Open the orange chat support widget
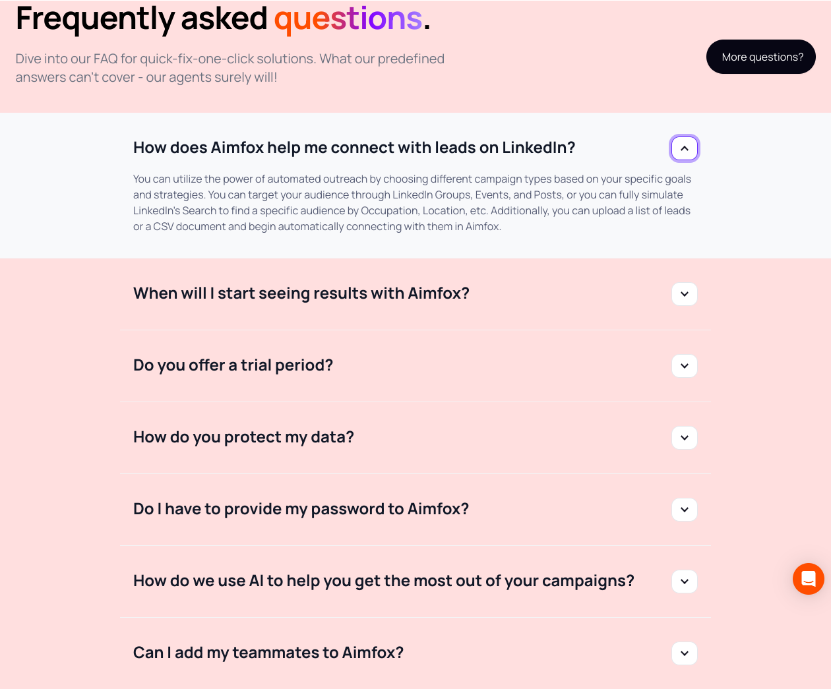Image resolution: width=831 pixels, height=689 pixels. pyautogui.click(x=808, y=579)
